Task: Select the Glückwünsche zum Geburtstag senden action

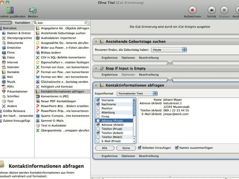Action: pos(65,82)
